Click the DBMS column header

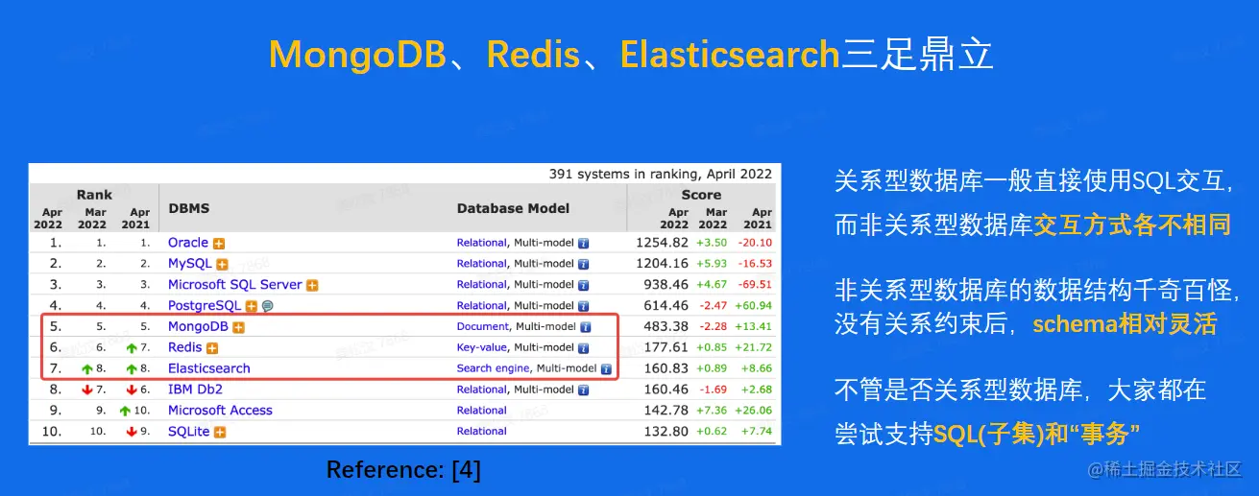click(x=189, y=208)
